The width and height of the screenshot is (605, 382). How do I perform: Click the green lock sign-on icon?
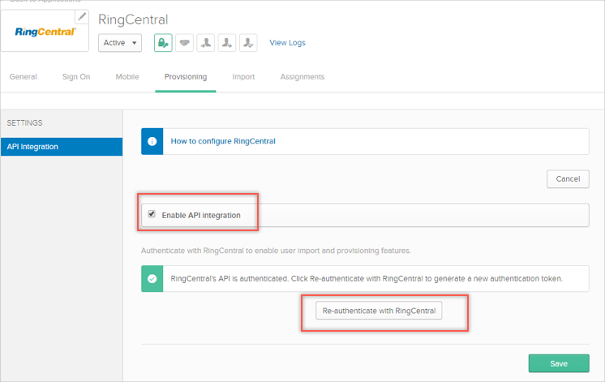point(163,43)
